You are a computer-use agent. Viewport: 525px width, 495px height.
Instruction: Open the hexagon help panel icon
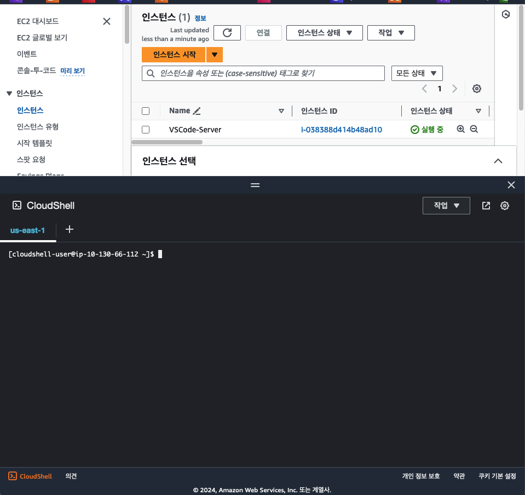click(506, 14)
